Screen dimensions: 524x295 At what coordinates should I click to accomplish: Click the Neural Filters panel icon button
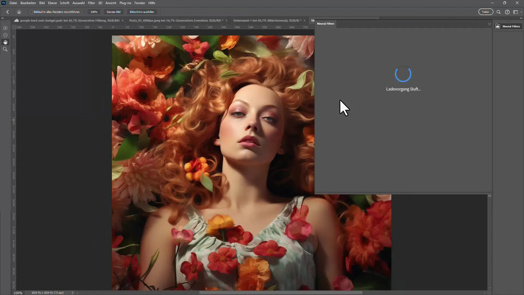click(508, 26)
